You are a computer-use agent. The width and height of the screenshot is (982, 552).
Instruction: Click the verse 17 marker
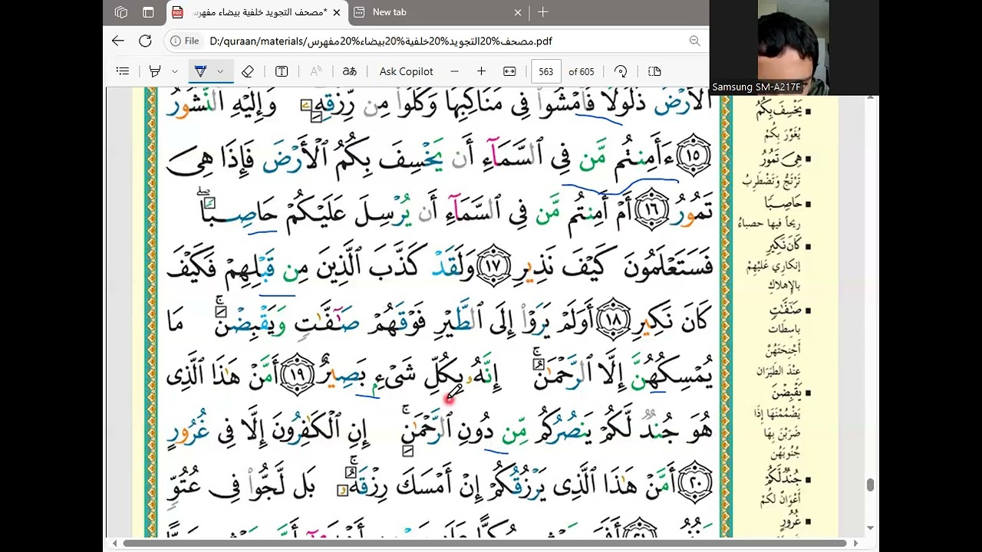[x=493, y=266]
